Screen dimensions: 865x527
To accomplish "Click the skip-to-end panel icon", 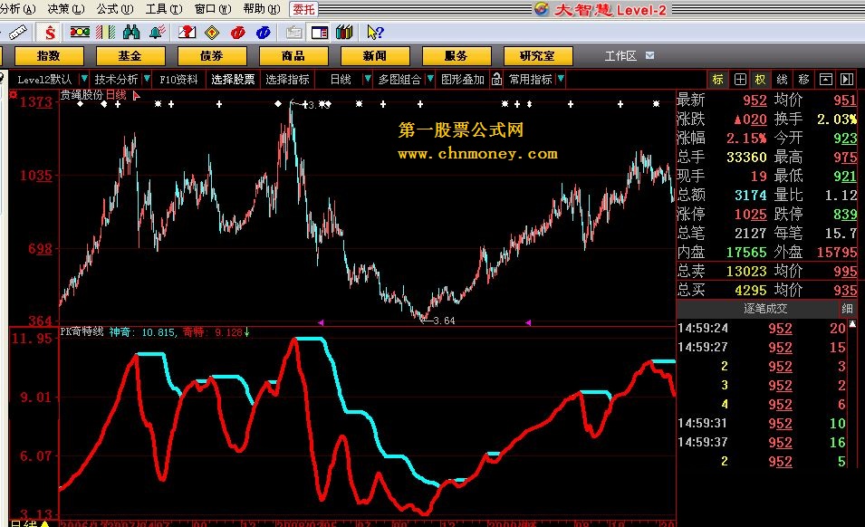I will click(x=847, y=80).
